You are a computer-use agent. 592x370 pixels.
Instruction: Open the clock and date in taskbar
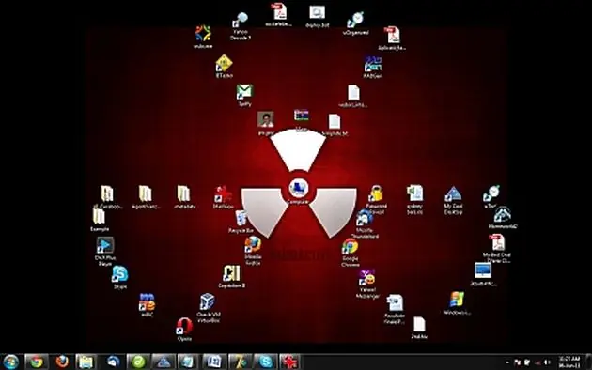click(569, 362)
